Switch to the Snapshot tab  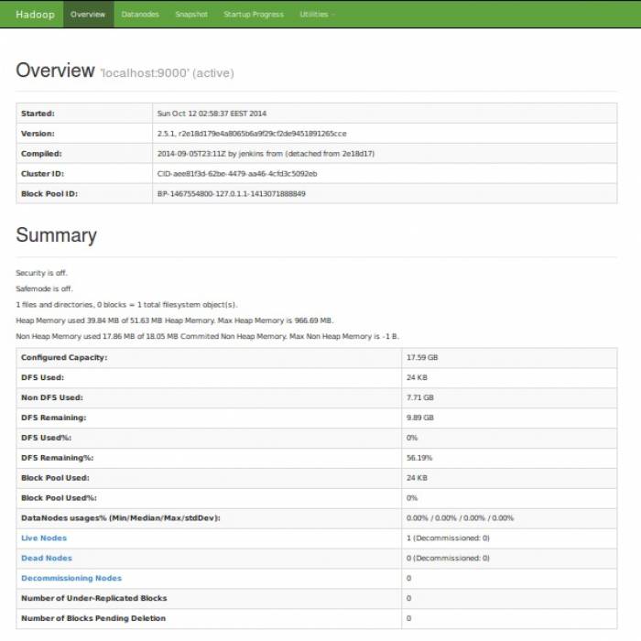click(191, 15)
